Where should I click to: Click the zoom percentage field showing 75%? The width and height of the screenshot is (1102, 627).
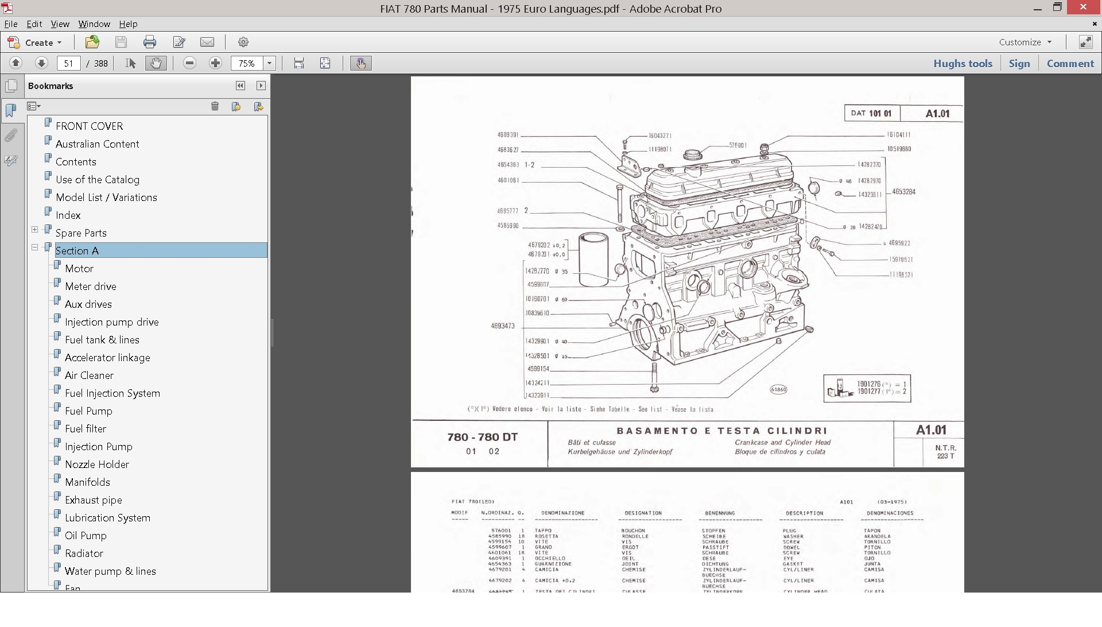(x=247, y=63)
